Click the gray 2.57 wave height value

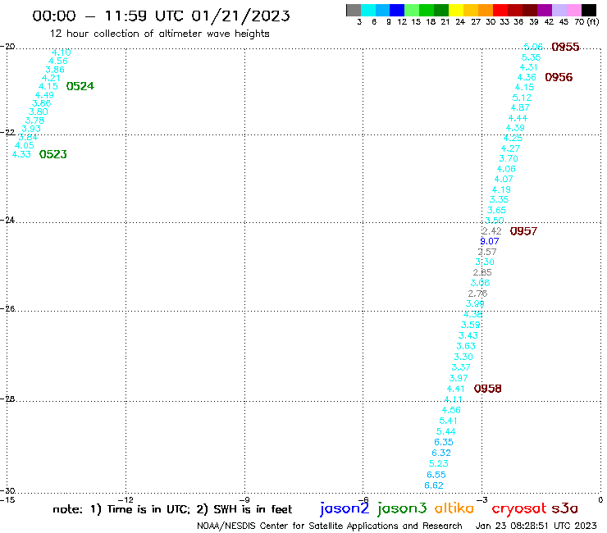487,252
